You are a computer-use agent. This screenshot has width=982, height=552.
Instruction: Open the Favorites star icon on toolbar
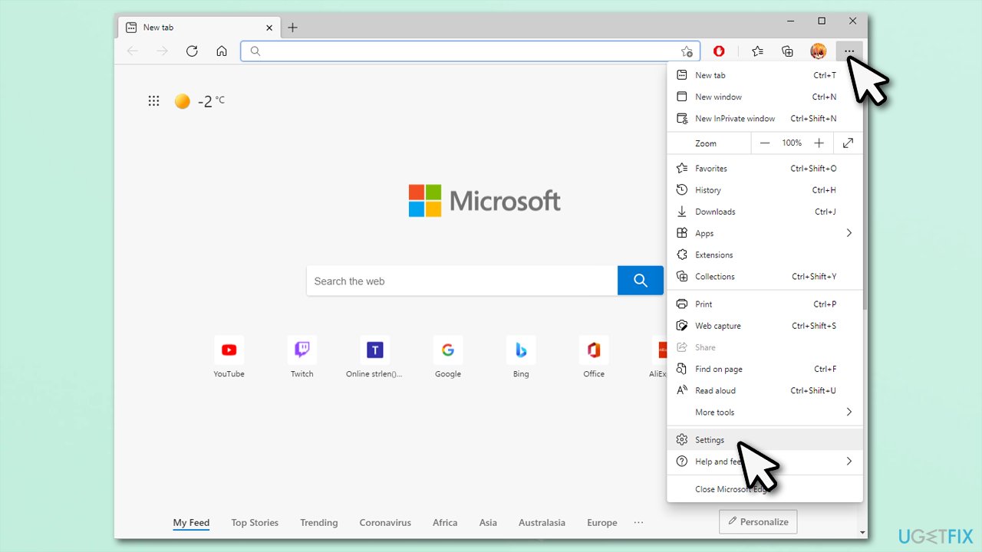757,51
